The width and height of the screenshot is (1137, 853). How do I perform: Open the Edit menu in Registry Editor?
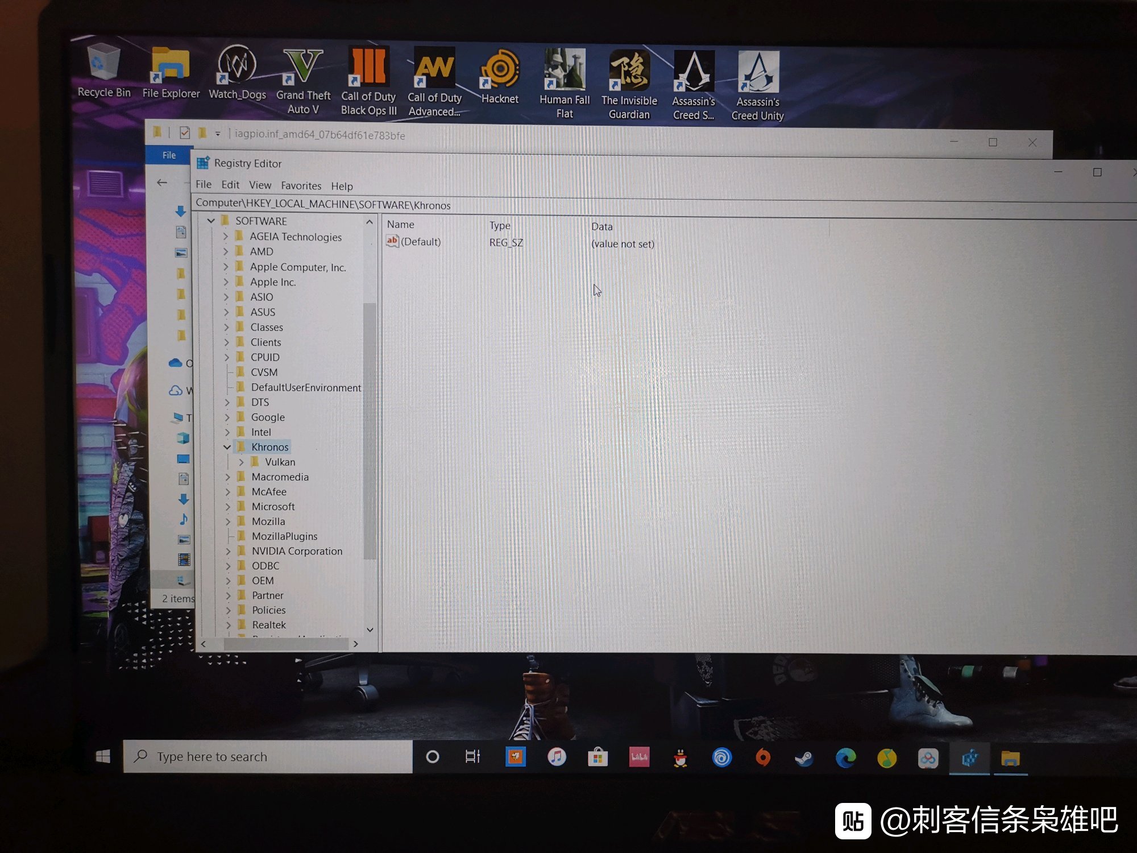pyautogui.click(x=230, y=185)
